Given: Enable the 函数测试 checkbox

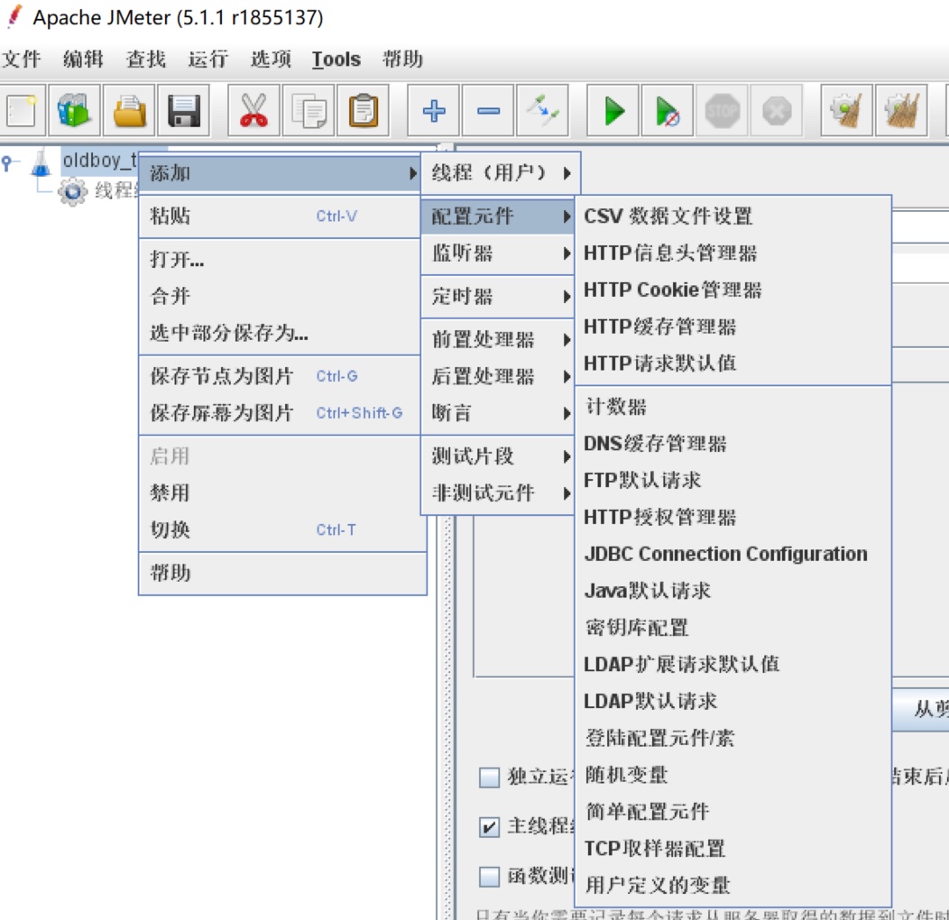Looking at the screenshot, I should pyautogui.click(x=489, y=877).
